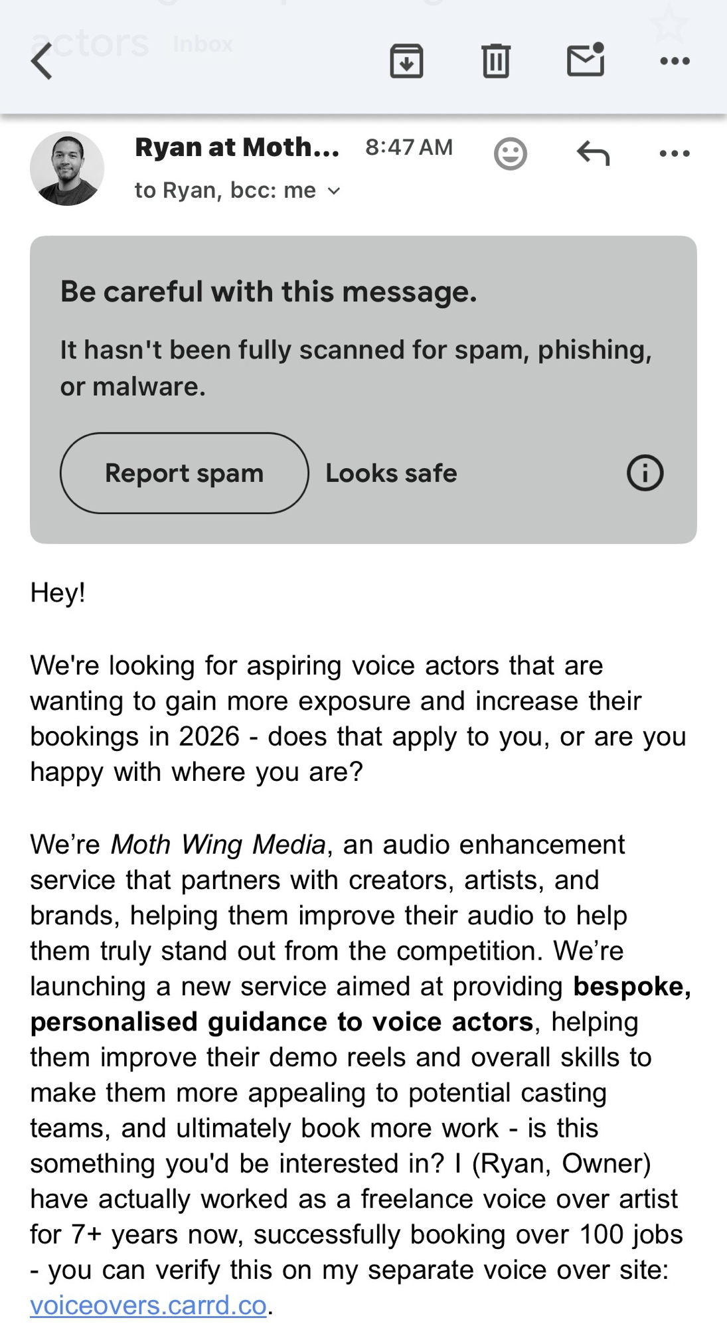Tap sender name "Ryan at Moth..."
The image size is (727, 1328).
click(x=237, y=147)
